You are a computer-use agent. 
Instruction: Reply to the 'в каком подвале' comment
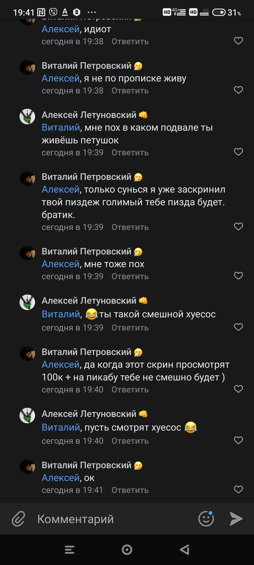tap(130, 153)
